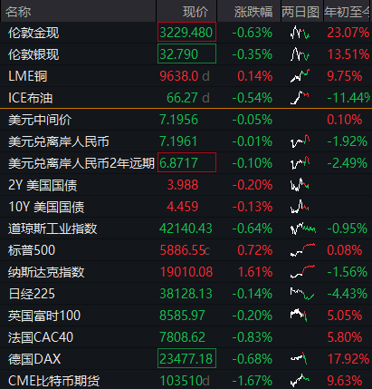This screenshot has height=389, width=372.
Task: Click the 2Y treasury yield 3.988
Action: 183,185
